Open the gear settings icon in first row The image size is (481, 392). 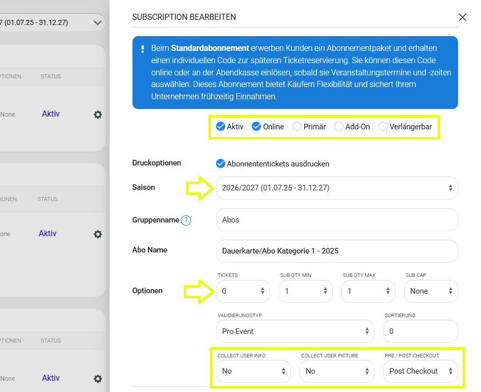[98, 115]
